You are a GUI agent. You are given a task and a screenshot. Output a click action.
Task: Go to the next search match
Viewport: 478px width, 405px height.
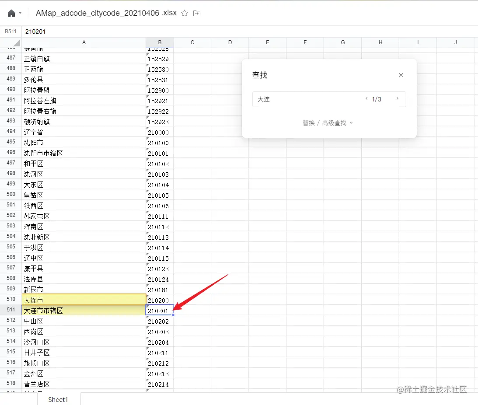[x=398, y=98]
